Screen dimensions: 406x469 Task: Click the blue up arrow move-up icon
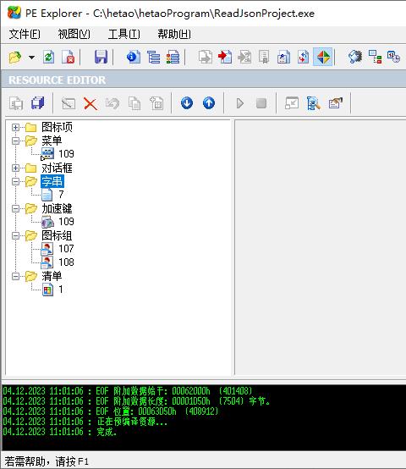pyautogui.click(x=209, y=103)
